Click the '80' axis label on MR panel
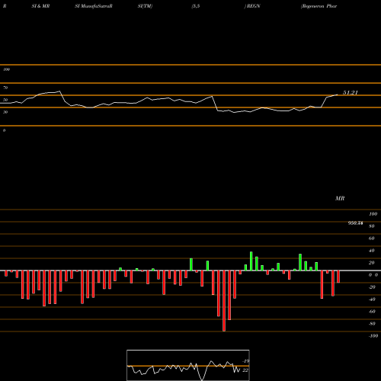Image resolution: width=381 pixels, height=381 pixels. pyautogui.click(x=372, y=226)
